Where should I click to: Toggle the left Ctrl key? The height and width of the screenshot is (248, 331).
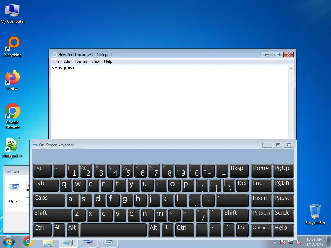pos(42,230)
